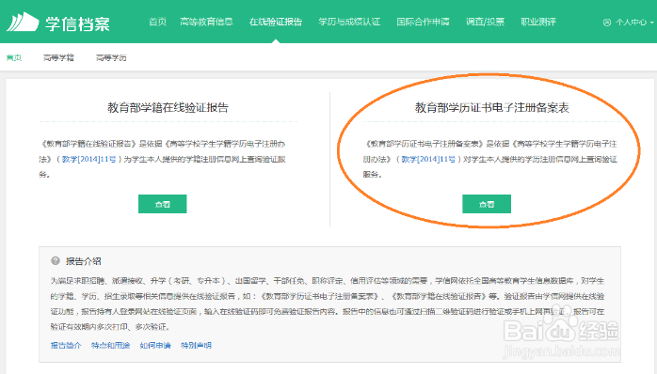Go to 国际合作申请 in the navigation

[423, 22]
